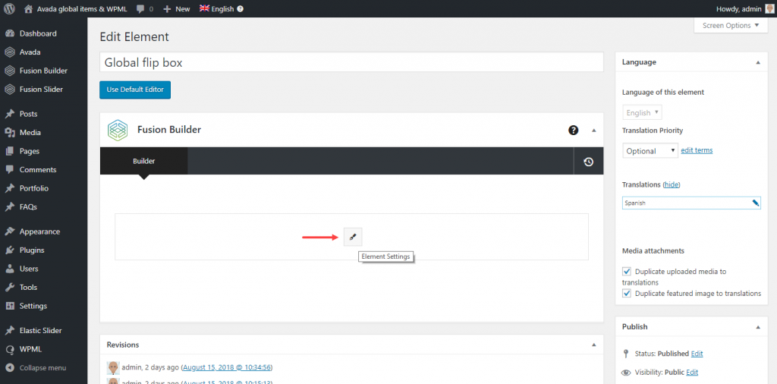Viewport: 777px width, 384px height.
Task: Click the help question mark beside English
Action: pos(241,8)
